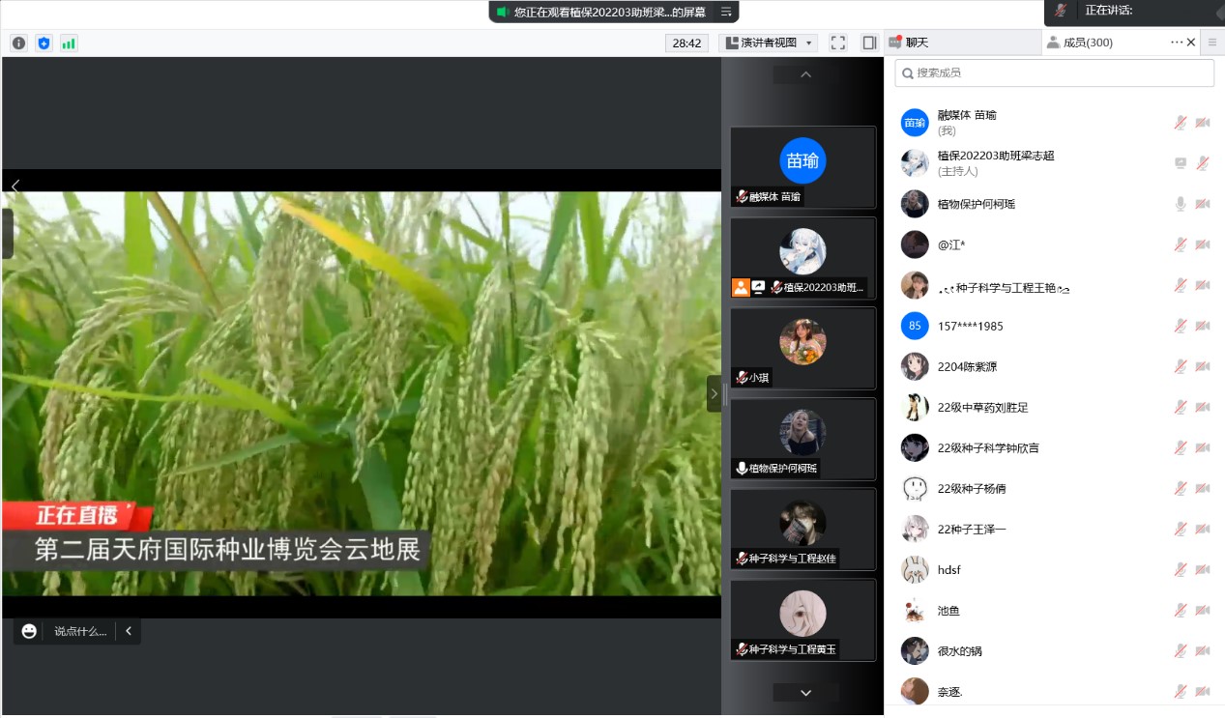Image resolution: width=1225 pixels, height=718 pixels.
Task: Check the green network signal icon
Action: point(69,43)
